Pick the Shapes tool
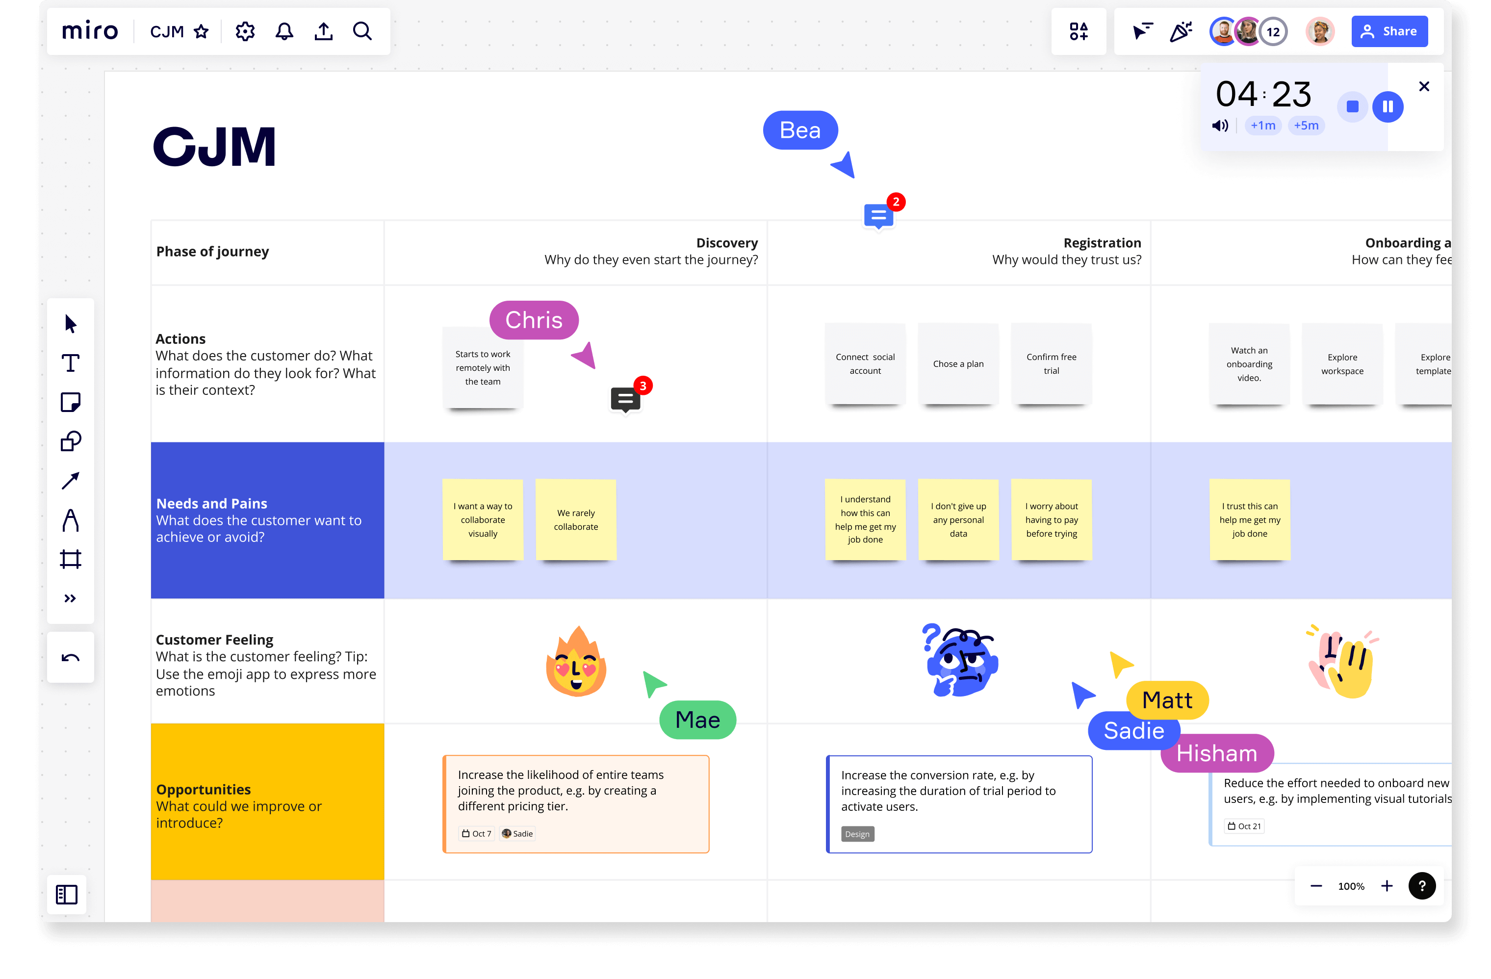This screenshot has width=1491, height=979. tap(70, 441)
